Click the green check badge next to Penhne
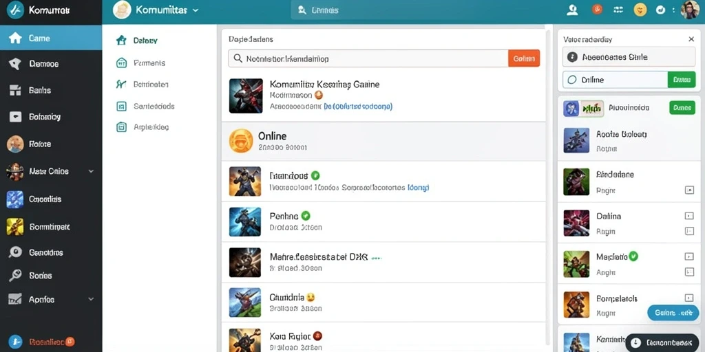 point(306,215)
